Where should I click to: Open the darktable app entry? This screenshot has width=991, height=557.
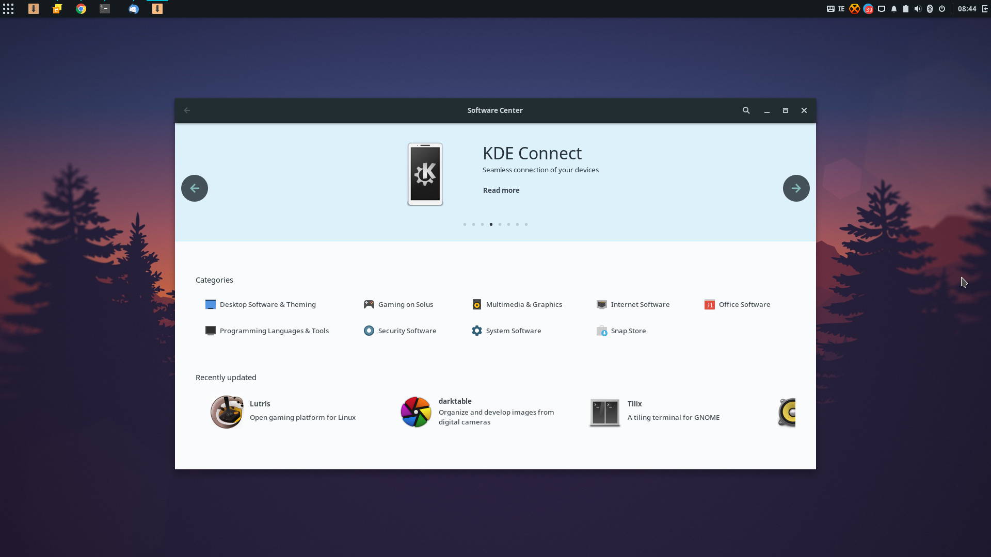coord(477,412)
